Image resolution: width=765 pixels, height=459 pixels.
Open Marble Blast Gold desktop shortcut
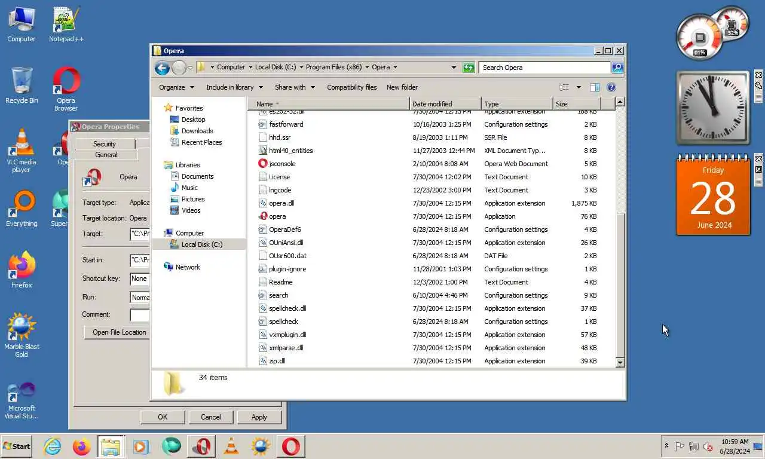pos(22,335)
